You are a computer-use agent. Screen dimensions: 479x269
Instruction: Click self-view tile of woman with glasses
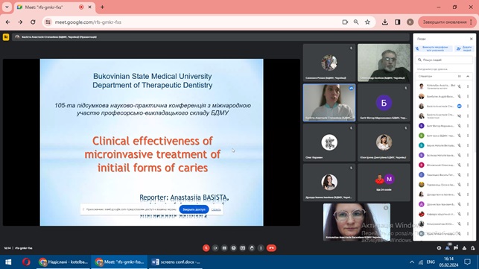tap(357, 222)
